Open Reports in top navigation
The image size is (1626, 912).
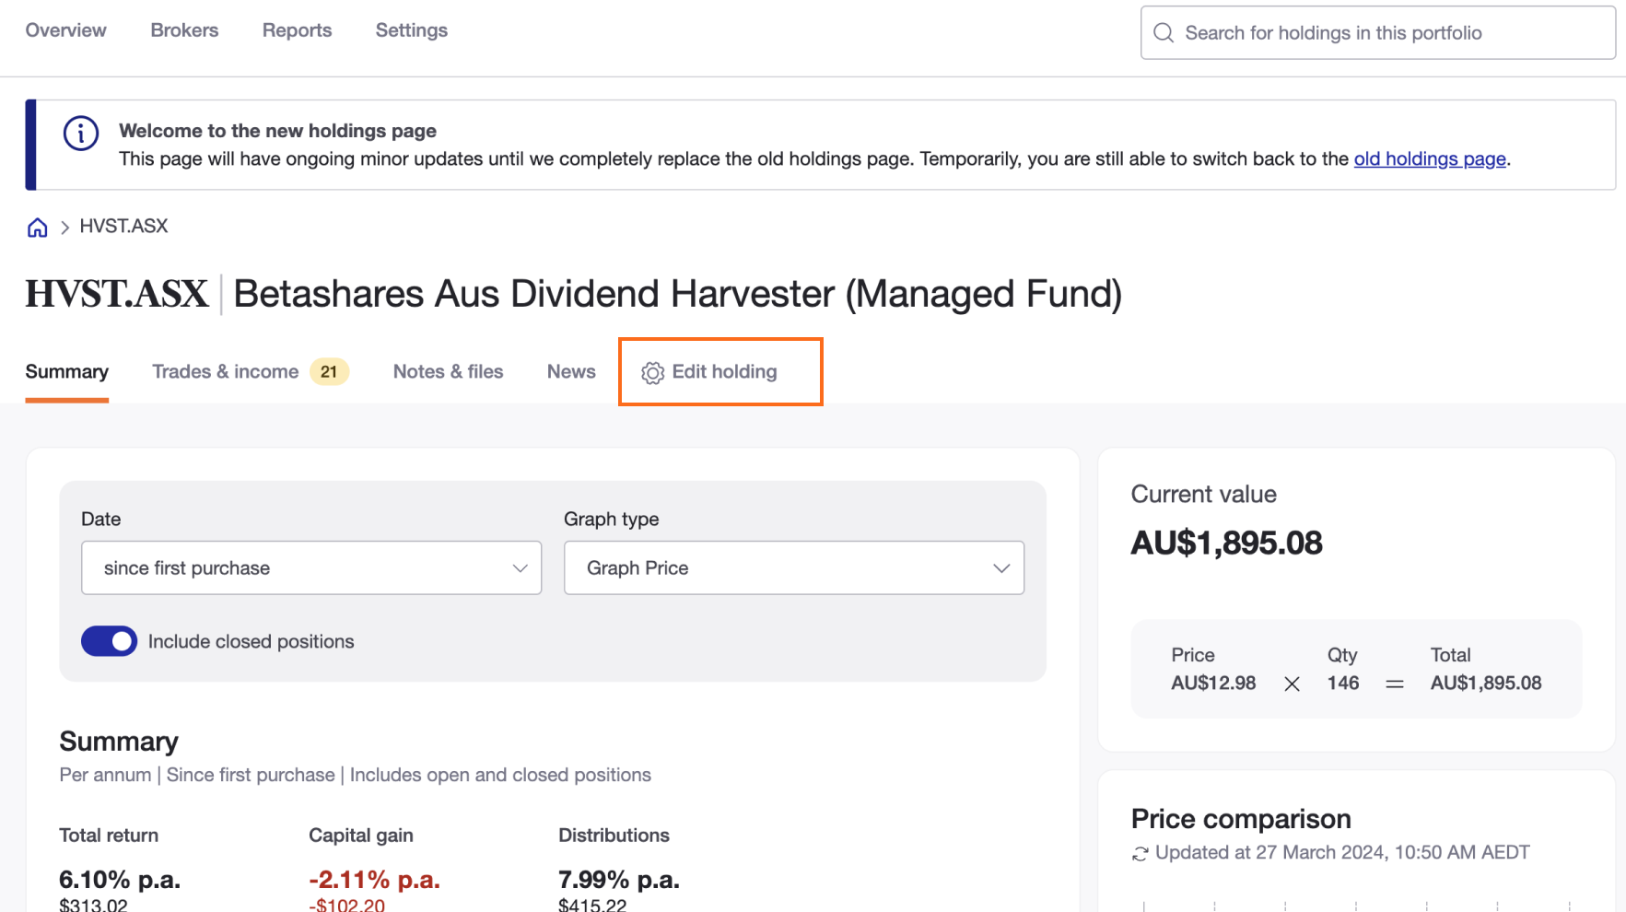pos(297,30)
